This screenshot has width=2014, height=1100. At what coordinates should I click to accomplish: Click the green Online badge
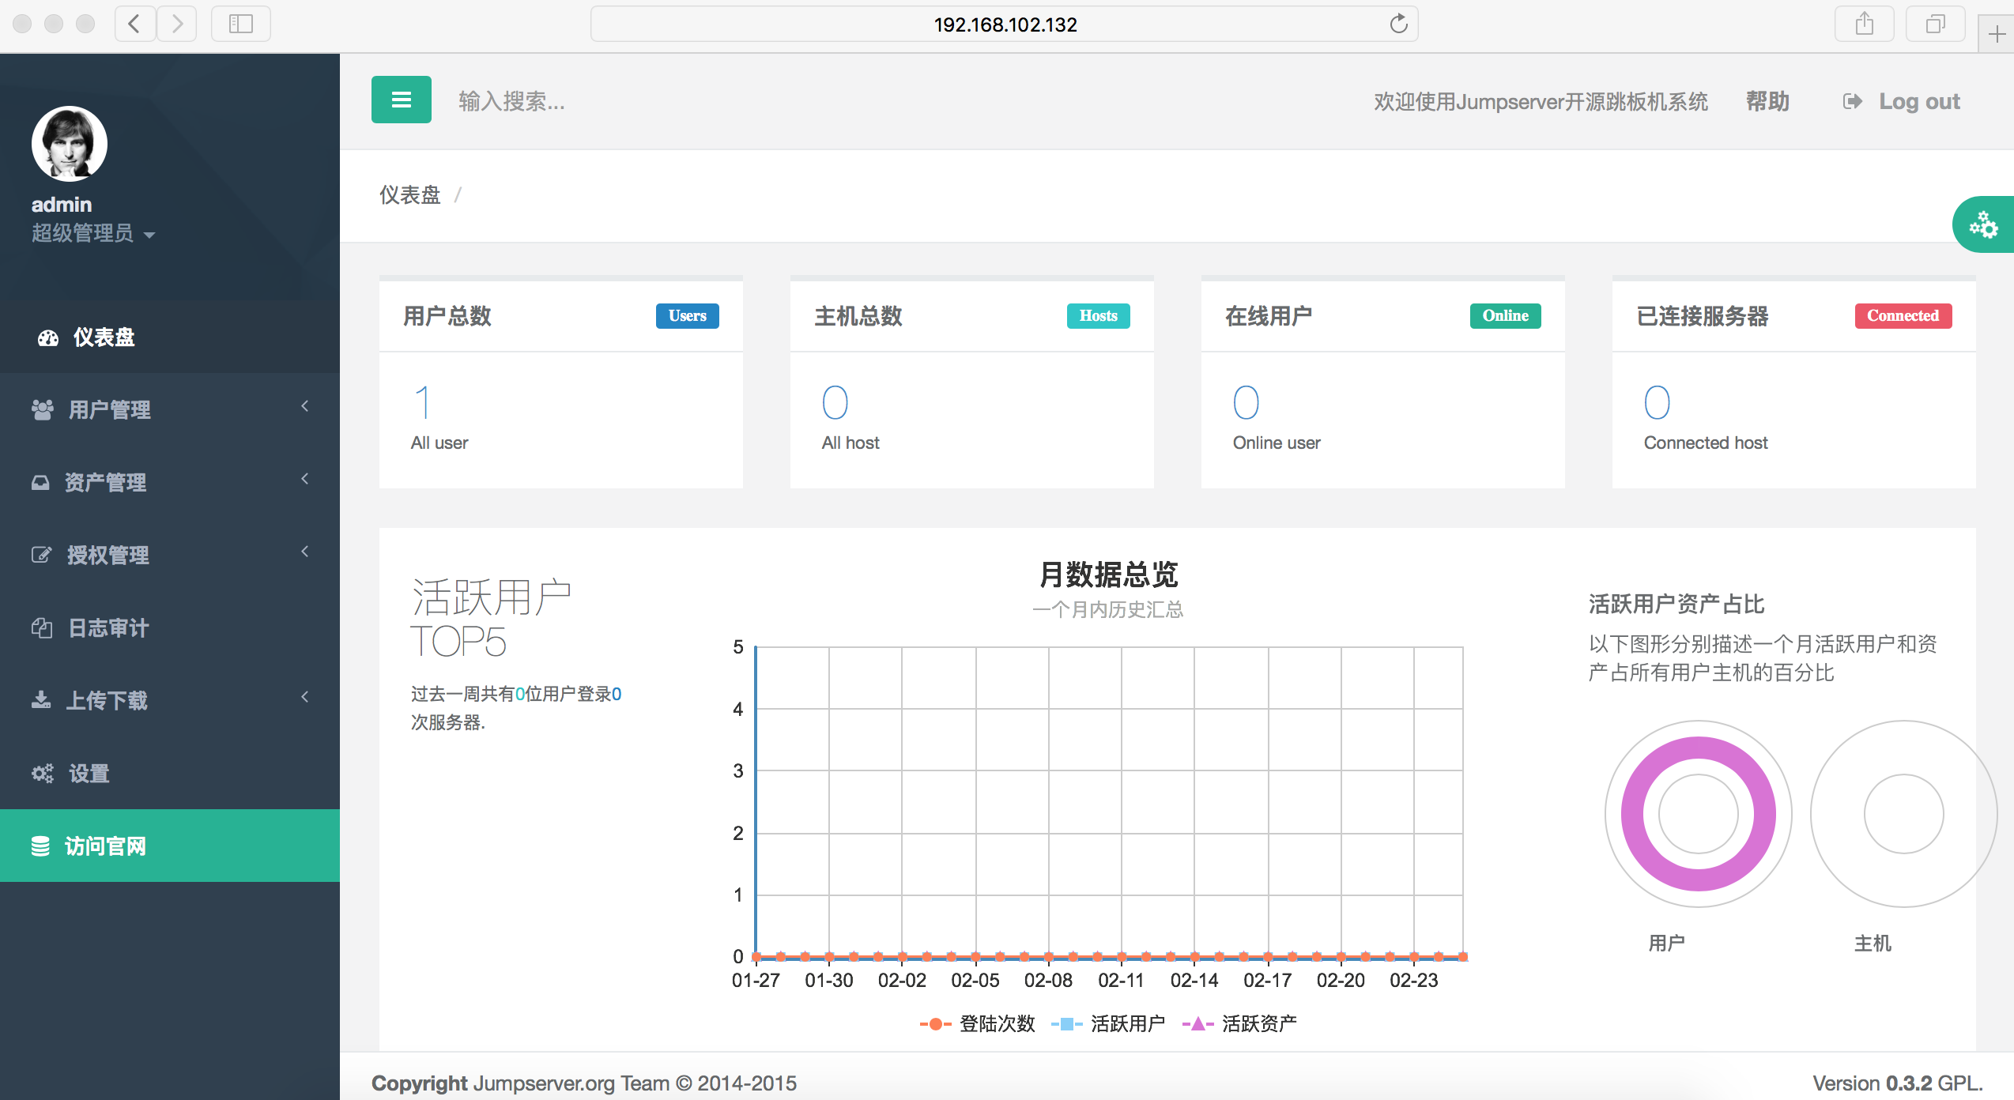[1505, 315]
